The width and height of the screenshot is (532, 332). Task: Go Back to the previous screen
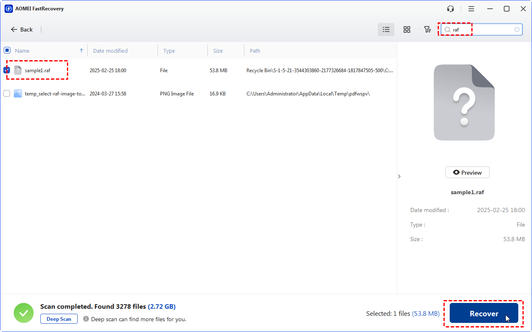coord(22,29)
